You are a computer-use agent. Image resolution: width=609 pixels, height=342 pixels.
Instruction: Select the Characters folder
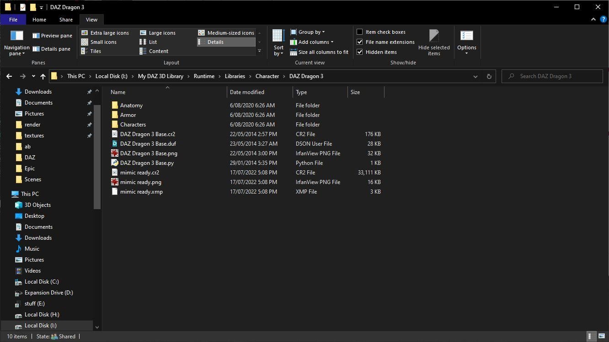(133, 125)
